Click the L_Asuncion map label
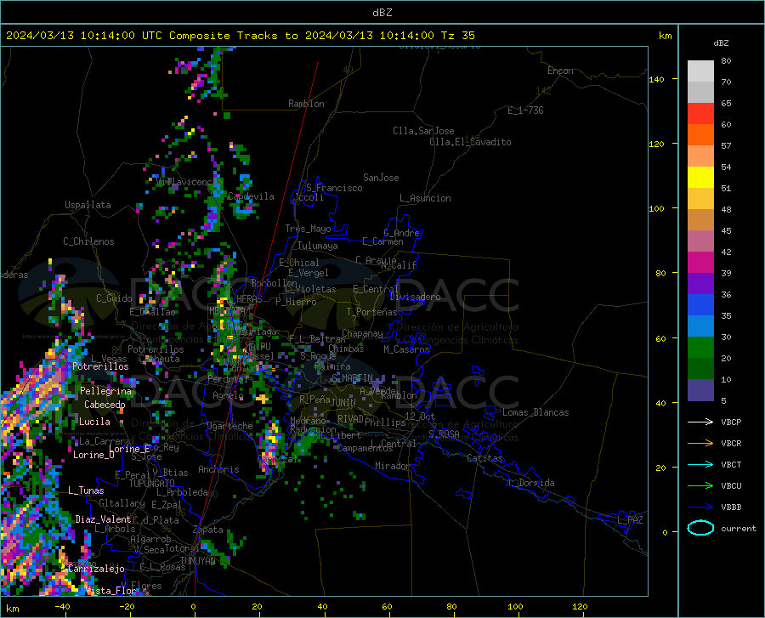Screen dimensions: 765x618 click(425, 198)
